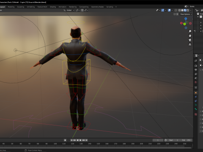Switch to the Animation workspace tab
This screenshot has width=203, height=152.
63,7
